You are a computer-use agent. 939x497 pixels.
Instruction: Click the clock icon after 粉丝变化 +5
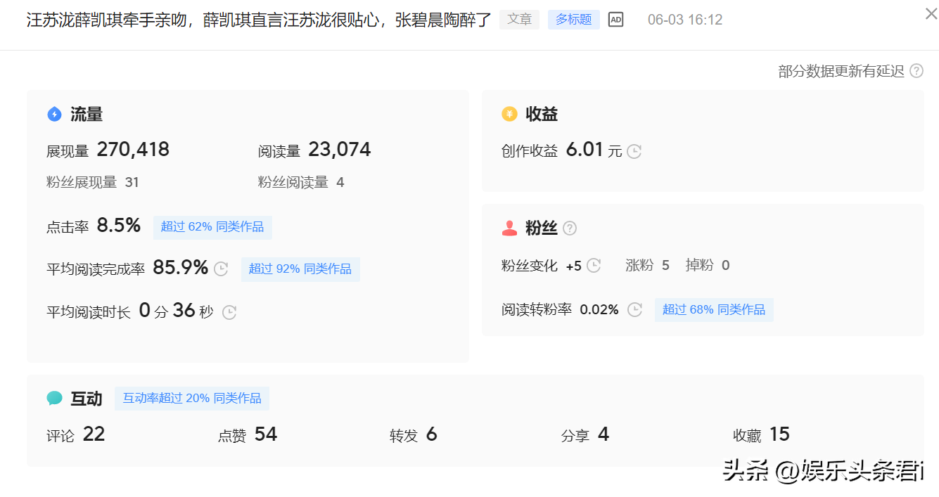(594, 266)
